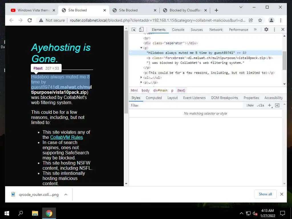Select the Layout pane tab
292x219 pixels.
[x=173, y=98]
